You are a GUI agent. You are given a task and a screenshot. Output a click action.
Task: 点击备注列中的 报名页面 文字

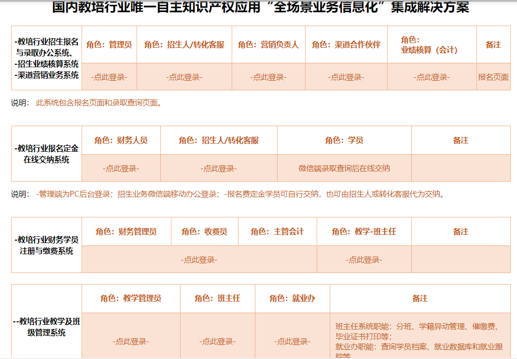point(493,76)
